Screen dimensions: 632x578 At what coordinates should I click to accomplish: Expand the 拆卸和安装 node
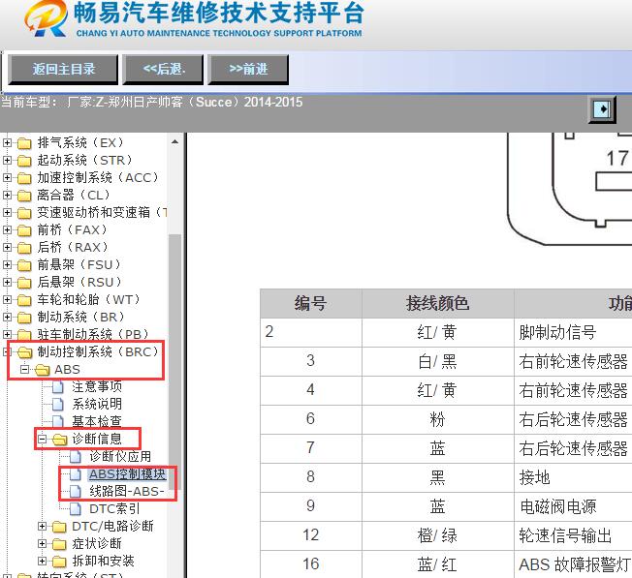pos(42,561)
